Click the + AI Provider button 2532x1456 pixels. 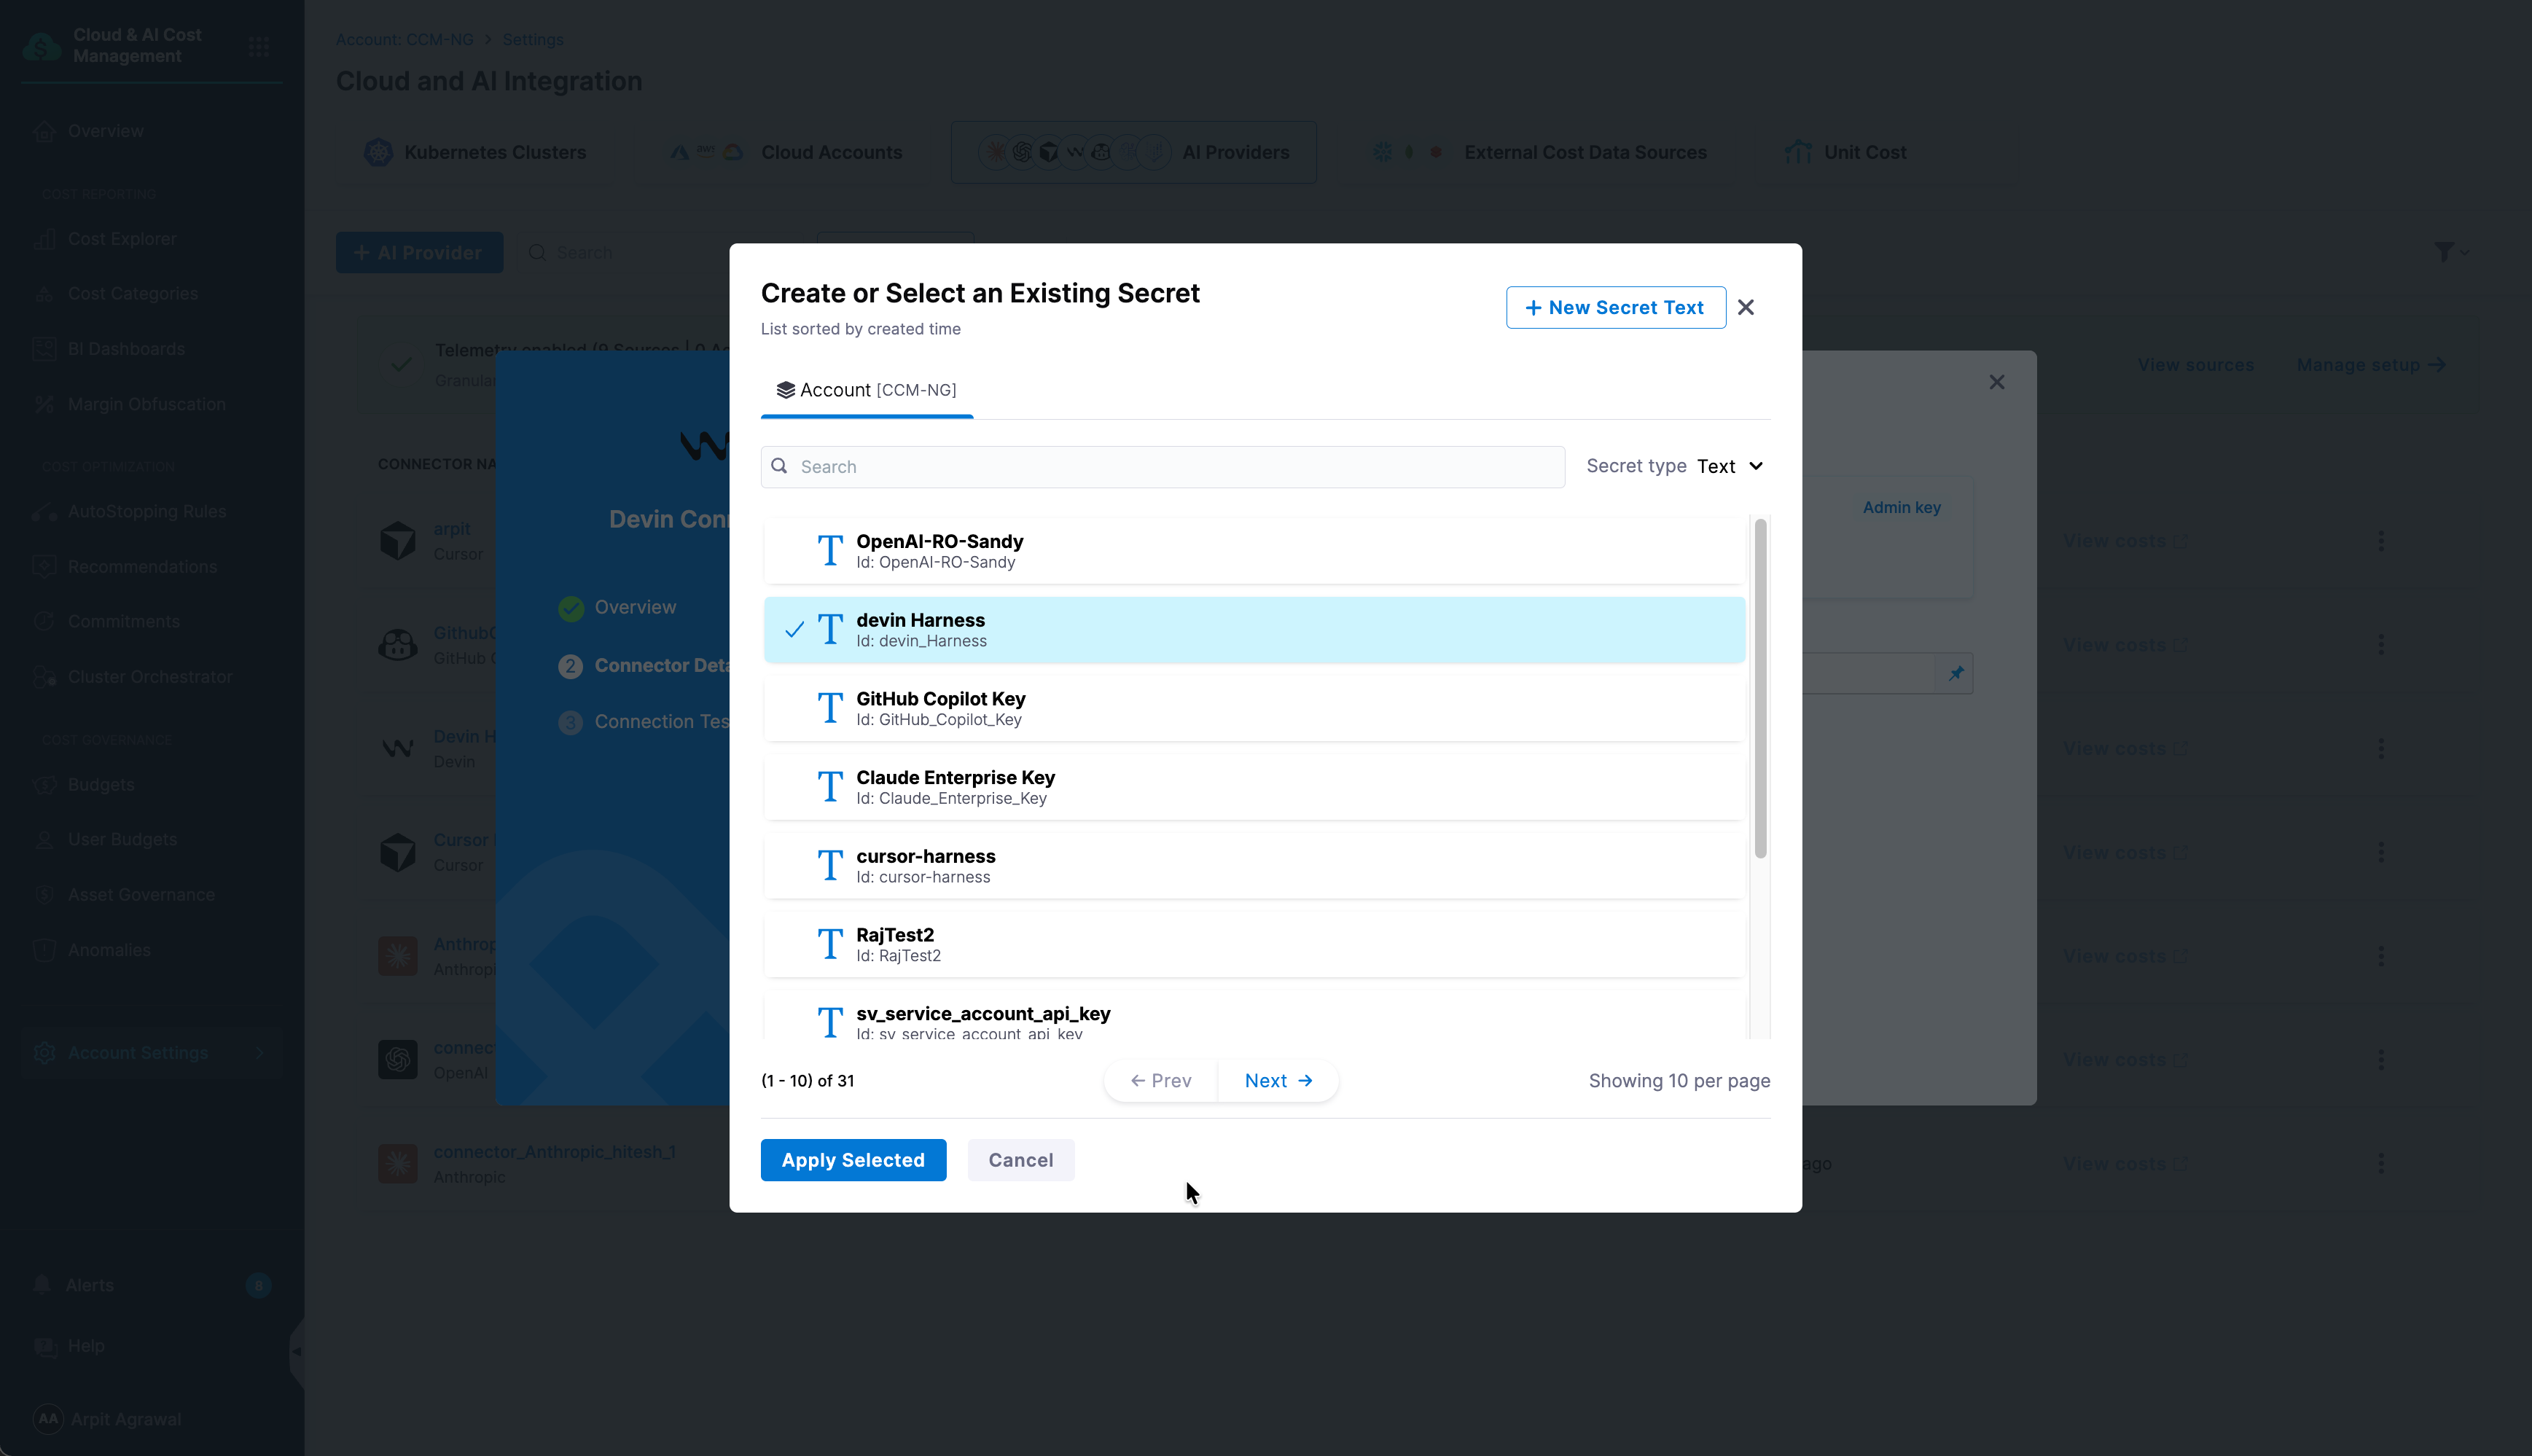(419, 253)
